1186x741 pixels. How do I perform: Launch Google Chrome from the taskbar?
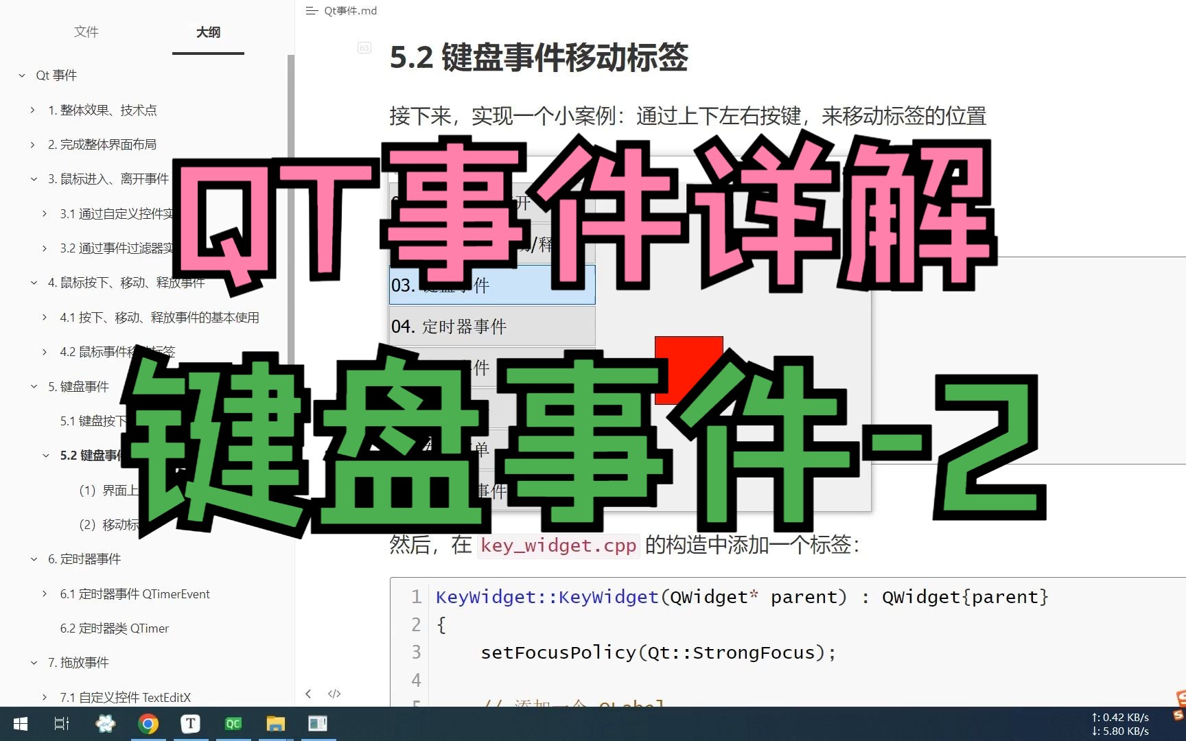coord(148,724)
